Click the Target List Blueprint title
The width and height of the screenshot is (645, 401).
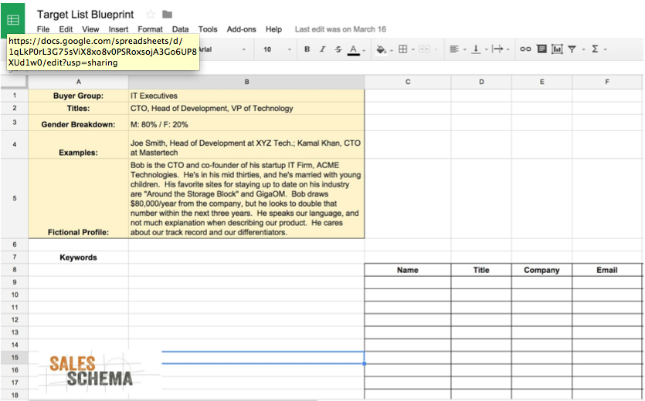pyautogui.click(x=85, y=15)
